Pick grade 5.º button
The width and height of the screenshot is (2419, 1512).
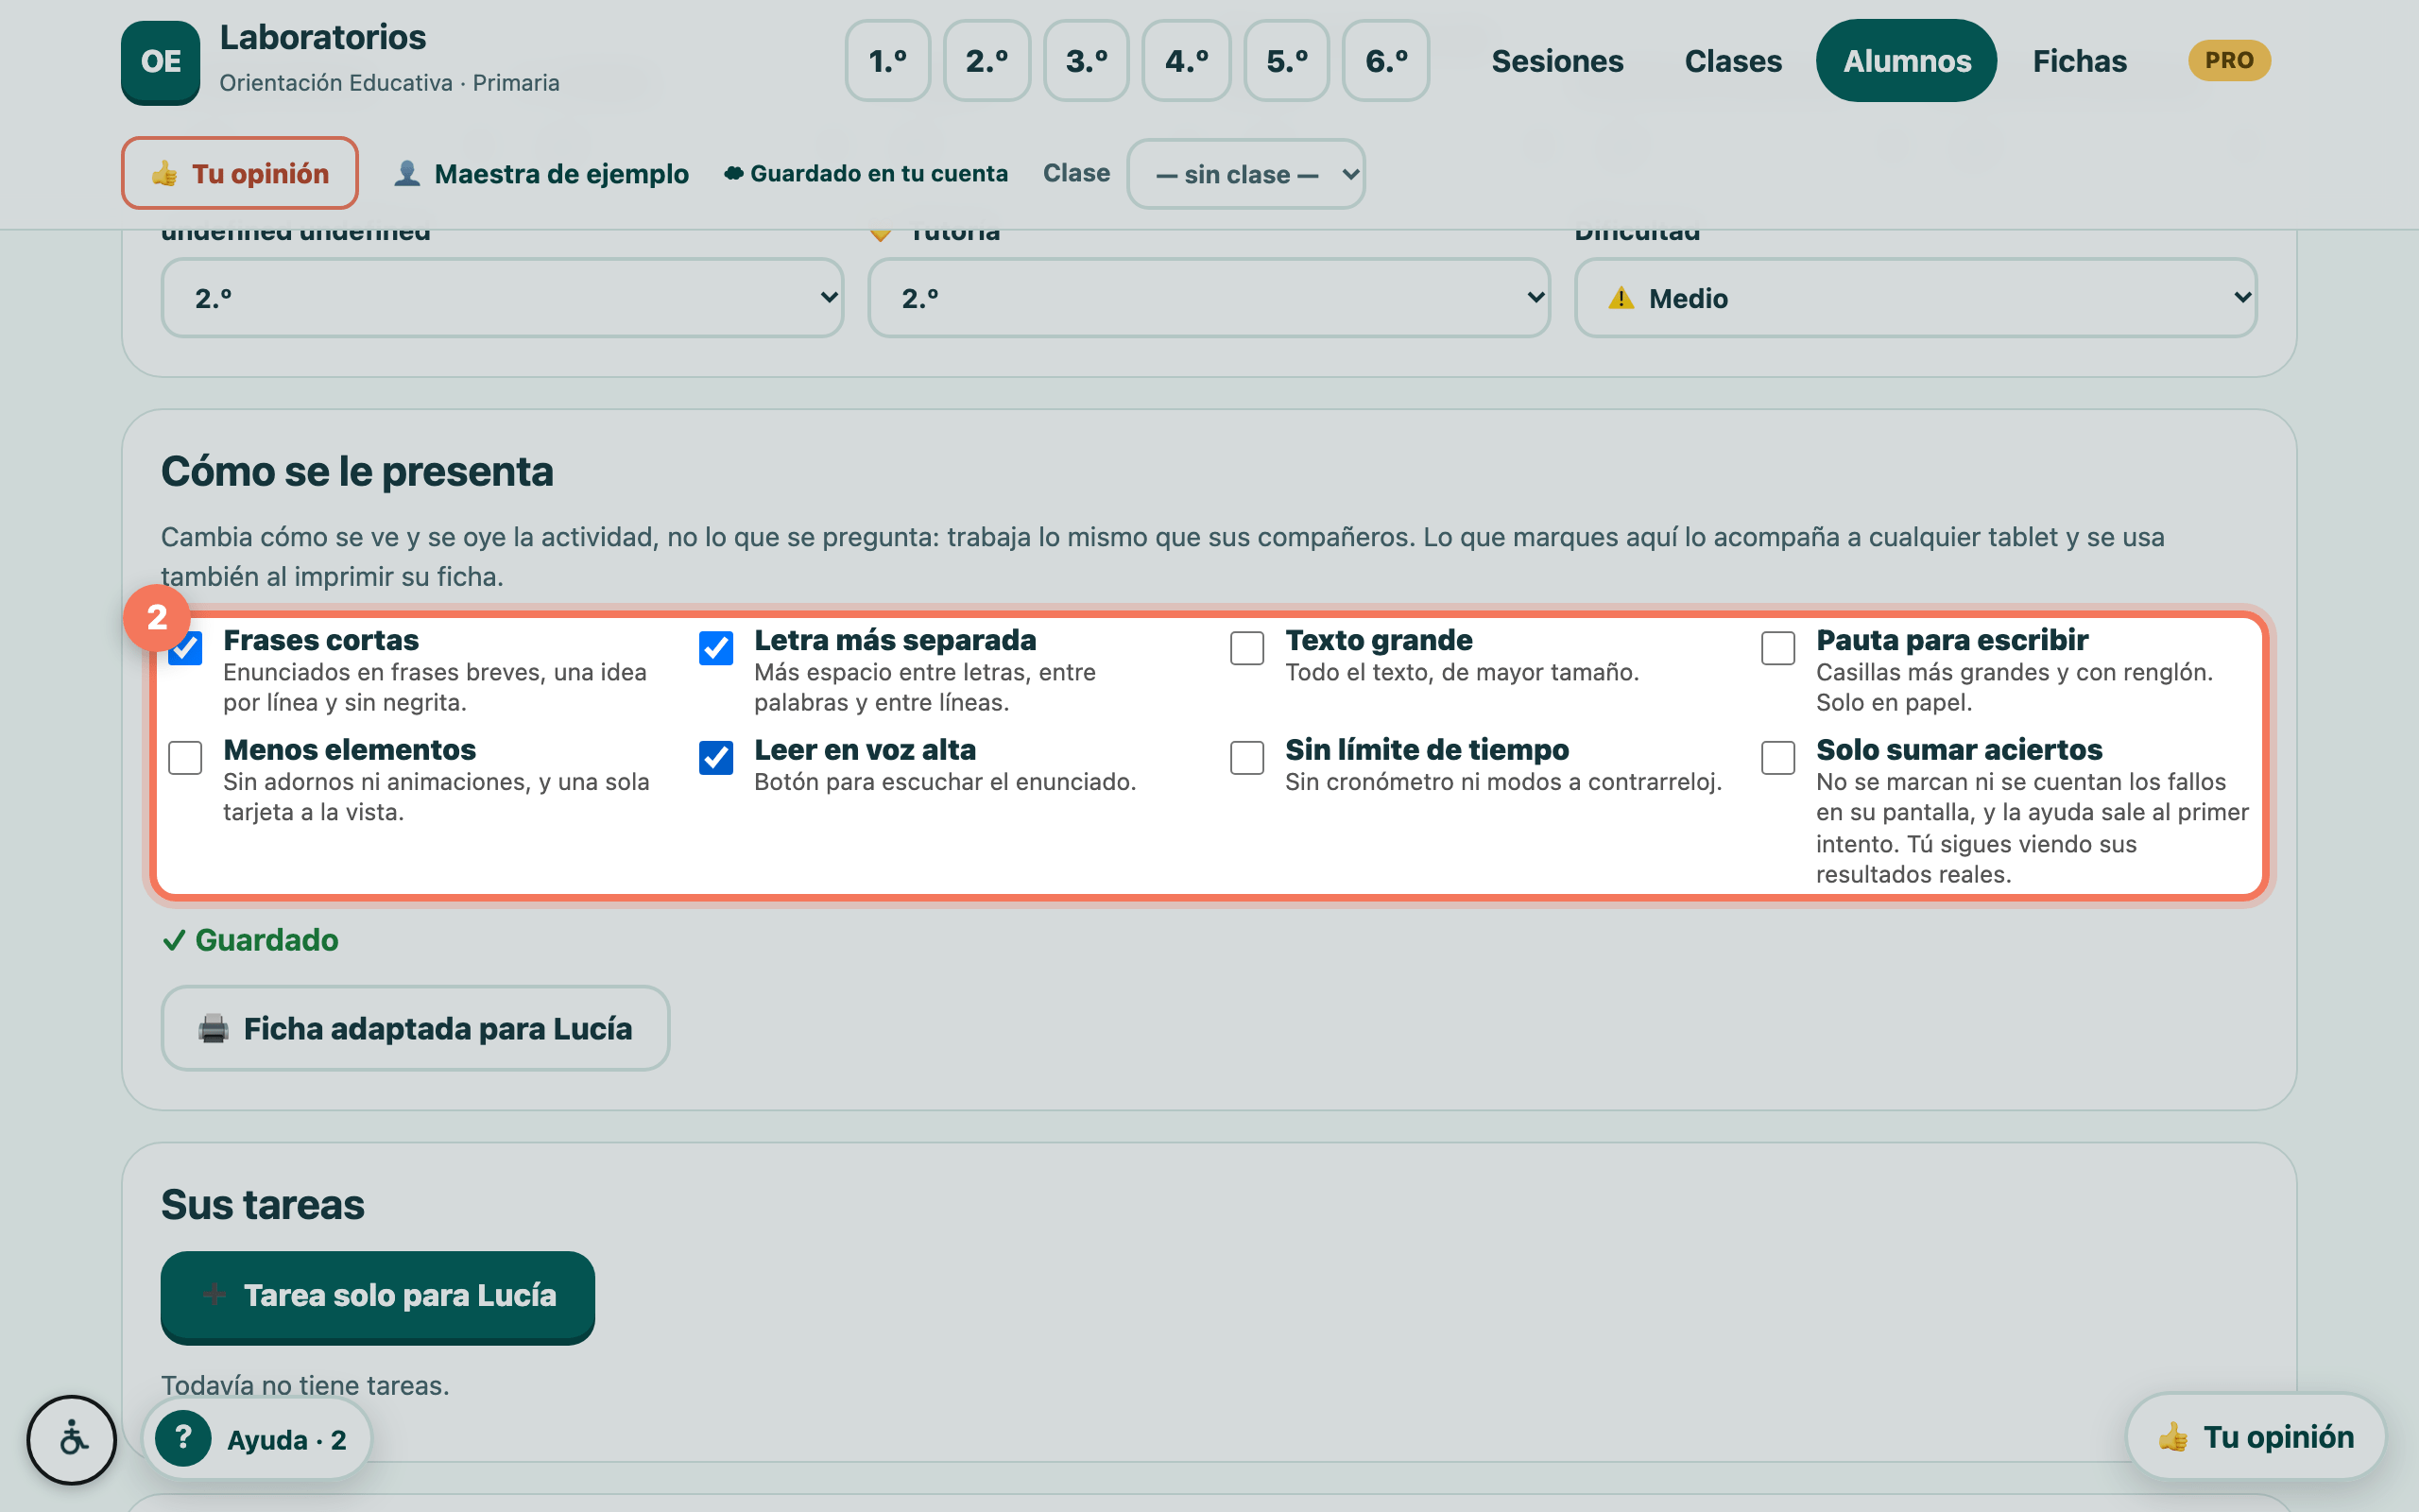point(1286,61)
